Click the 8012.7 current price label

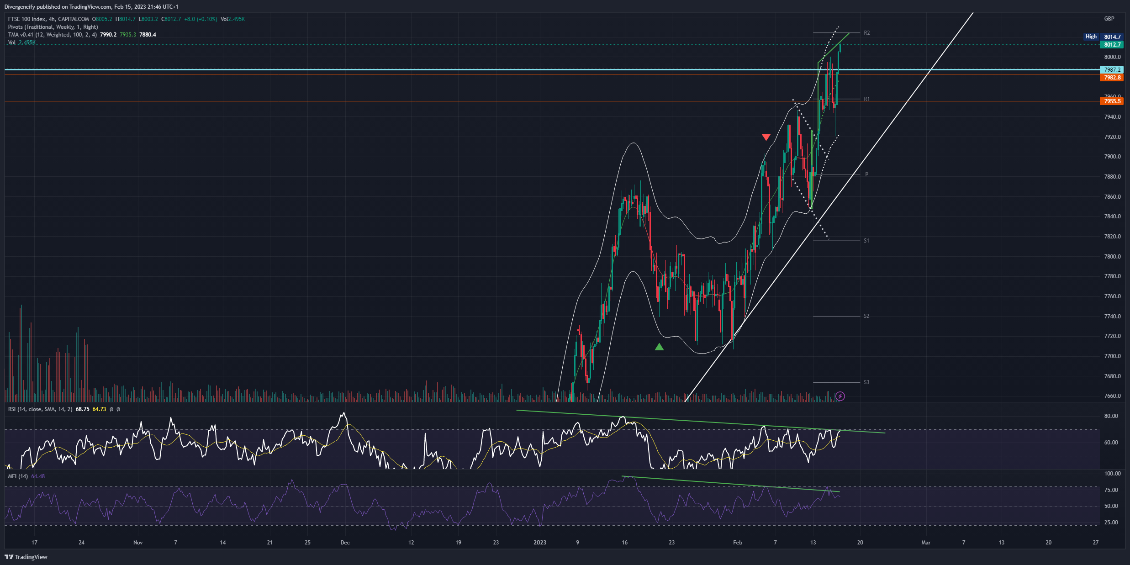pos(1112,45)
